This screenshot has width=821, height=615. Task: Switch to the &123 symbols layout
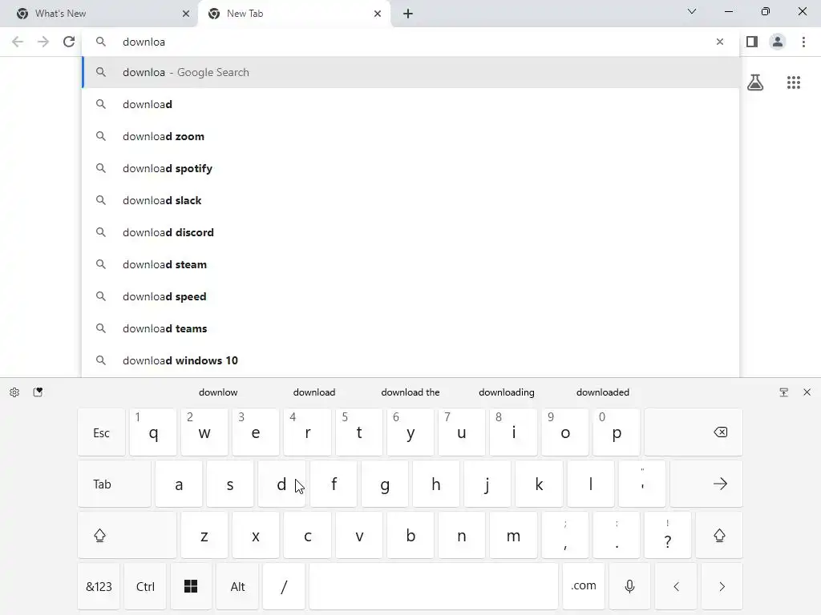coord(99,586)
